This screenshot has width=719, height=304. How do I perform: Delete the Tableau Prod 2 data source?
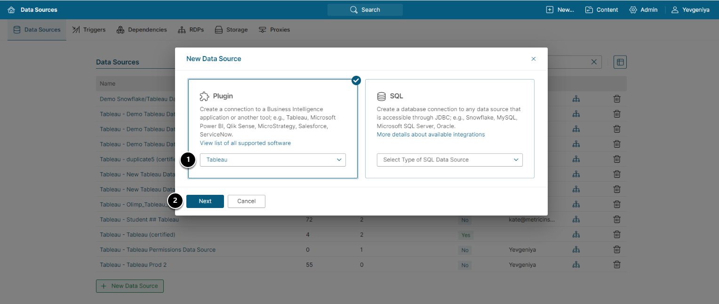click(x=617, y=265)
